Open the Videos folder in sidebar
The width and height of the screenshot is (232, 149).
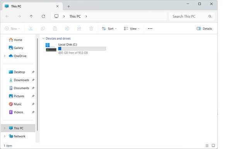(x=16, y=112)
